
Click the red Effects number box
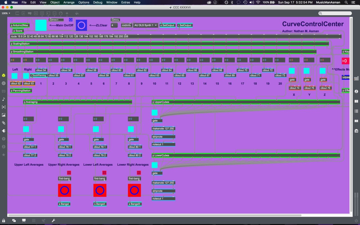coord(345,61)
